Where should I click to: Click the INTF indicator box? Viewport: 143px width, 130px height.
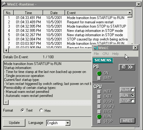[99, 92]
